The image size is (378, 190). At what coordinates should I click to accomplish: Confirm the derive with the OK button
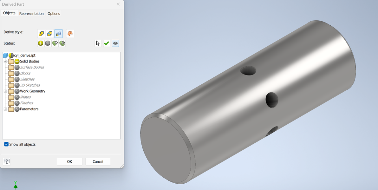point(69,161)
